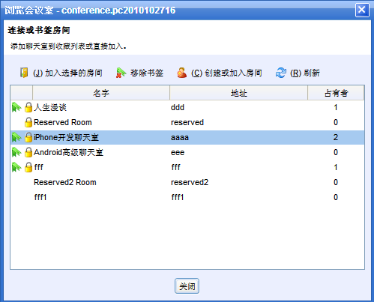Close the dialog with the title bar X
Viewport: 374px width, 302px height.
click(x=362, y=10)
